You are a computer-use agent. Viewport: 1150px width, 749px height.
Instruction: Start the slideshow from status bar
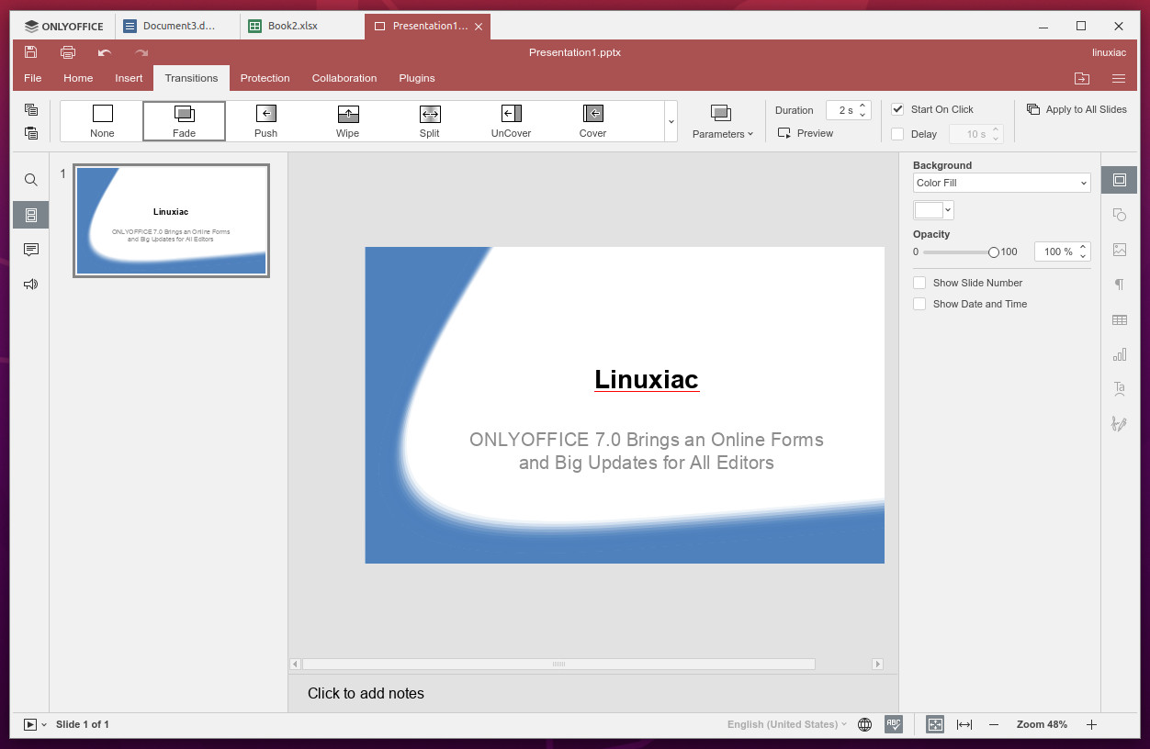pos(29,724)
